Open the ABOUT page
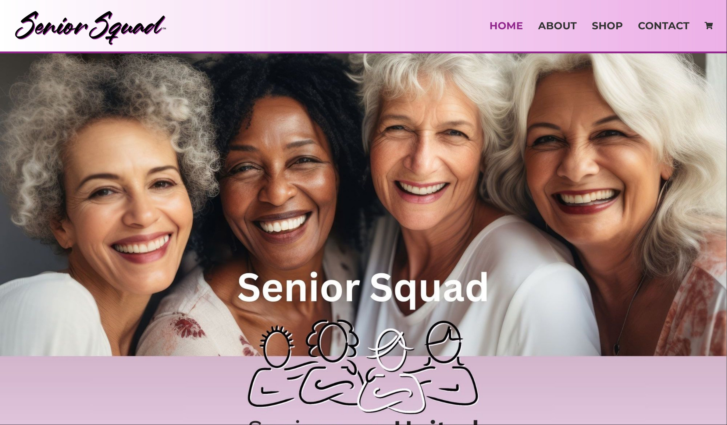Image resolution: width=727 pixels, height=425 pixels. (557, 26)
